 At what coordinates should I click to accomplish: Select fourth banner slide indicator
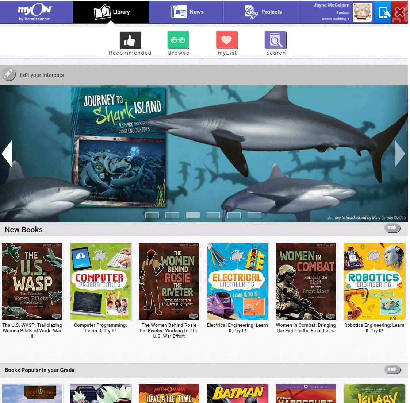(213, 215)
